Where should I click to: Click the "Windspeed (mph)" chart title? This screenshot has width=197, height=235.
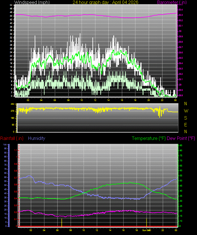click(x=32, y=2)
